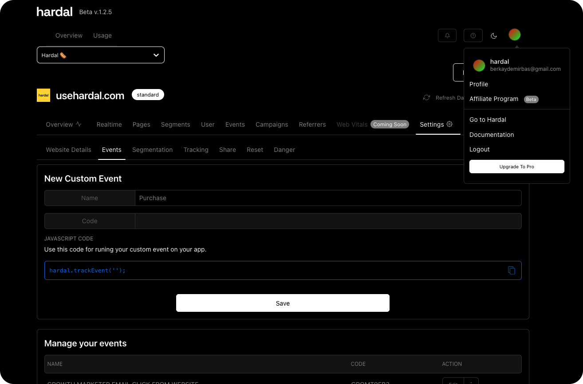
Task: Click Logout in account menu
Action: (x=480, y=149)
